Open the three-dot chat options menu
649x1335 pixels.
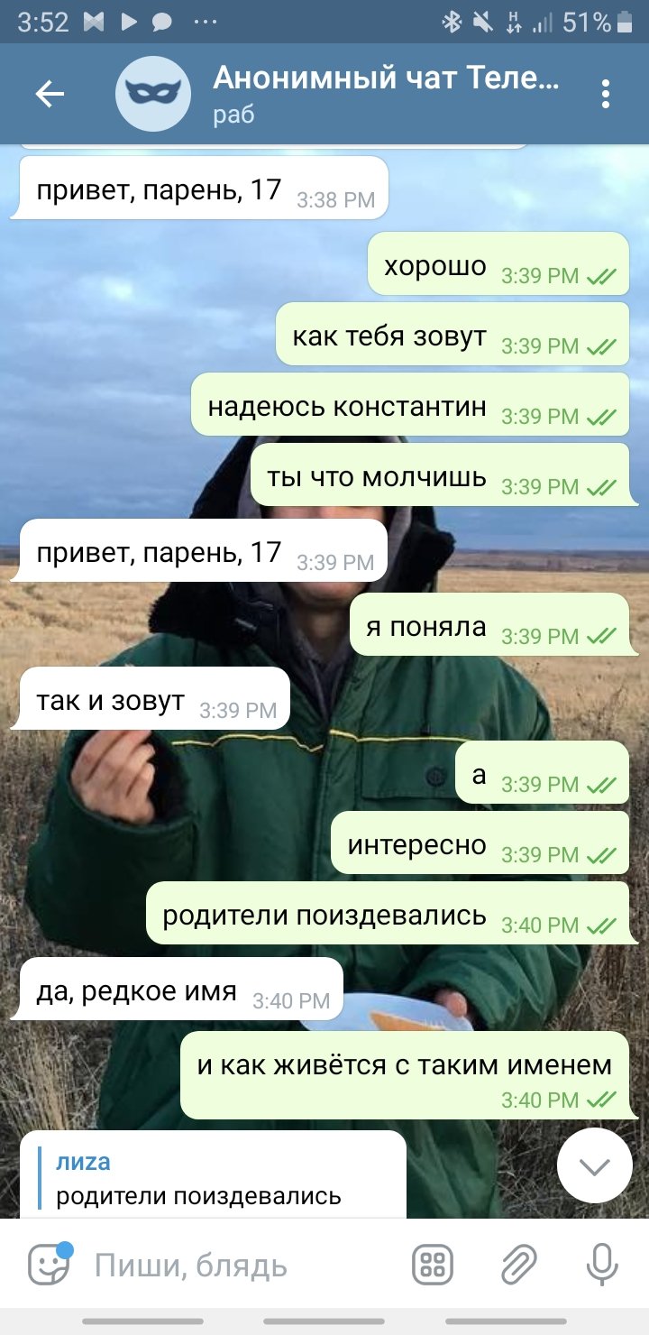tap(606, 94)
